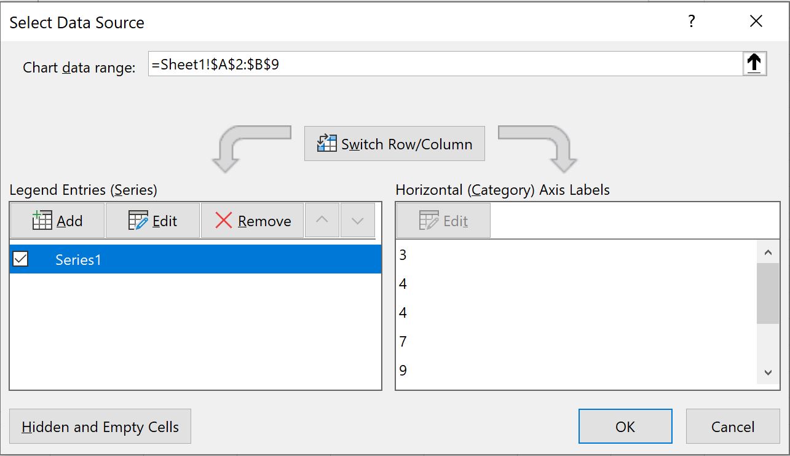Uncheck the Series1 checkbox
The image size is (790, 456).
(x=20, y=259)
